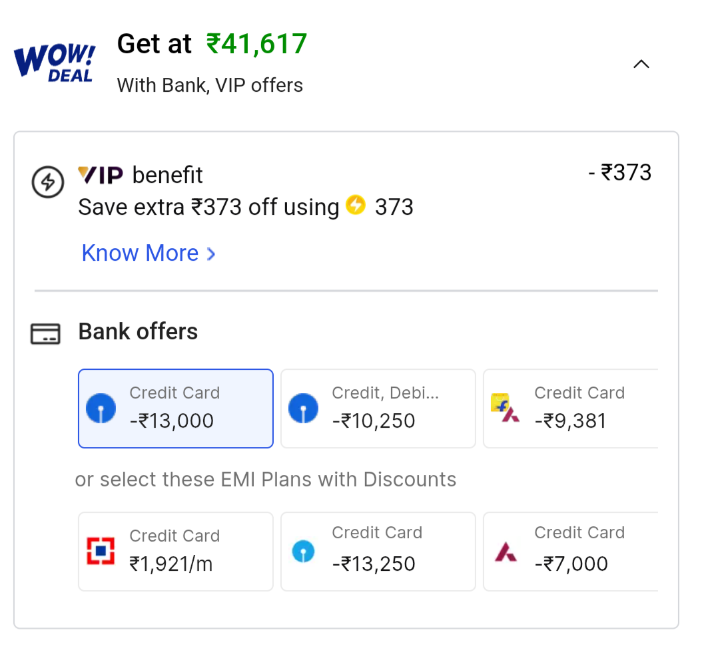706x648 pixels.
Task: Choose the -₹13,250 EMI plan
Action: pyautogui.click(x=378, y=552)
